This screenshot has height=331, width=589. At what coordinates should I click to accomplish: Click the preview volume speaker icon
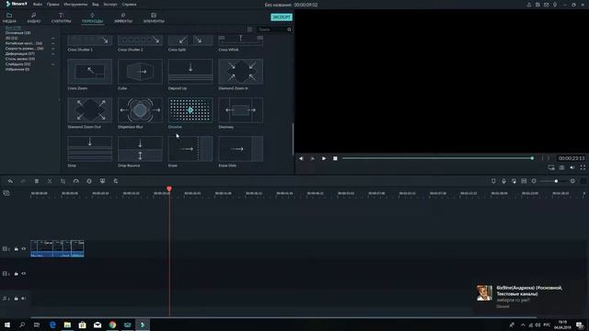[x=572, y=167]
